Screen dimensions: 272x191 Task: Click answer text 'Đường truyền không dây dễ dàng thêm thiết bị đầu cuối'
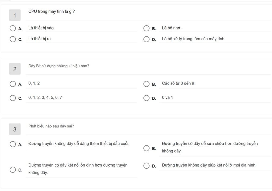[x=79, y=144]
